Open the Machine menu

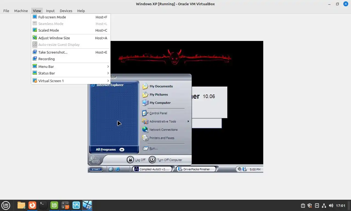[x=21, y=11]
